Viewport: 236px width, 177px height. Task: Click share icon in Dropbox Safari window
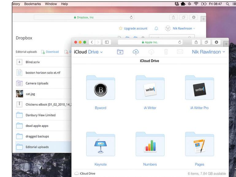click(173, 17)
